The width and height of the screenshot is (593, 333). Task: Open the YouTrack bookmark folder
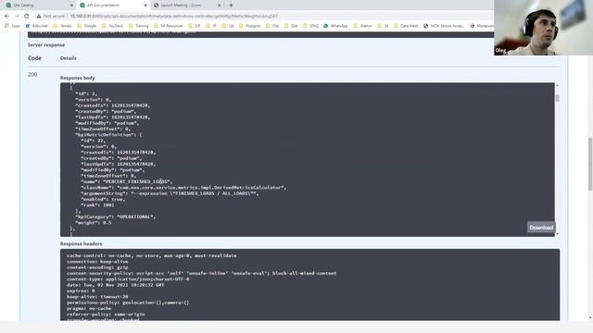112,26
